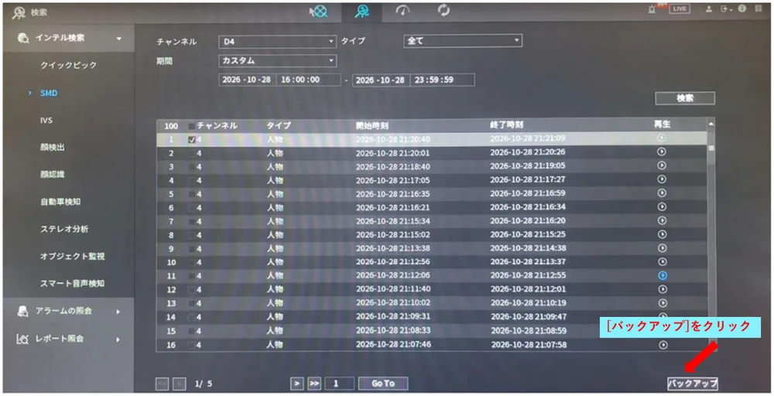774x396 pixels.
Task: Toggle the select-all checkbox in table header
Action: 191,126
